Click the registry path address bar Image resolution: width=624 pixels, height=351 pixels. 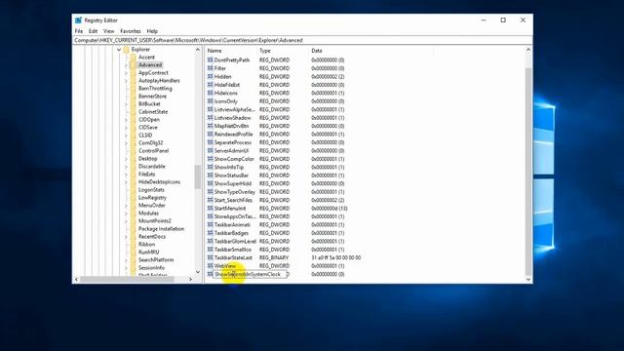point(302,40)
